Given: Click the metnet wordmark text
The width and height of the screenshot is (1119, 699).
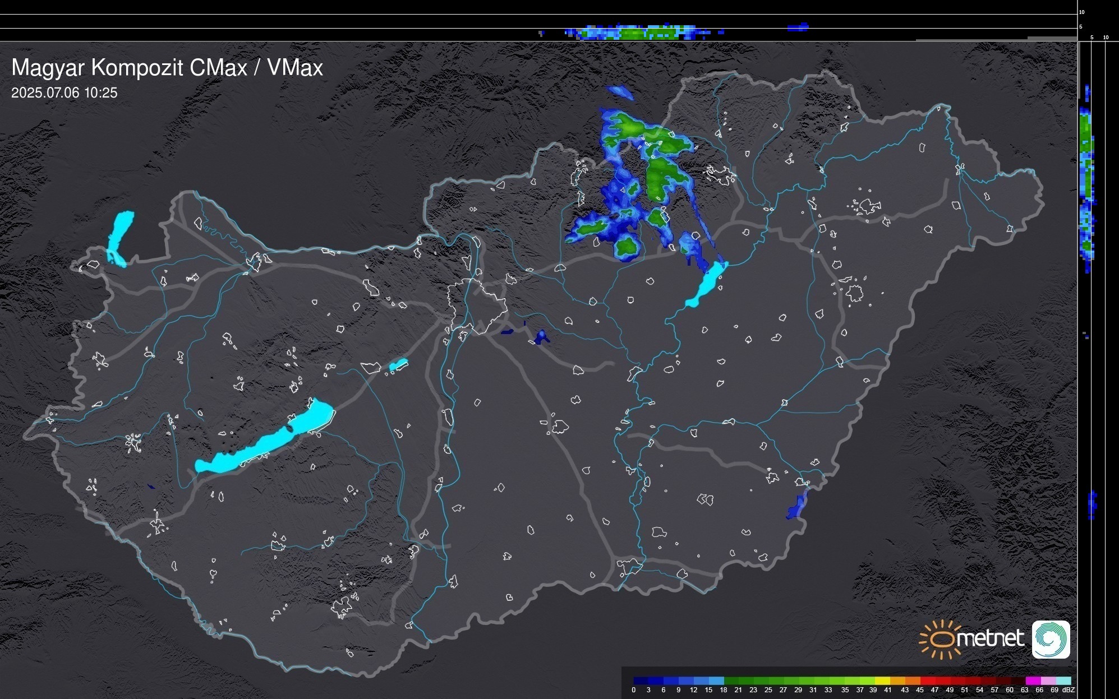Looking at the screenshot, I should pos(990,639).
